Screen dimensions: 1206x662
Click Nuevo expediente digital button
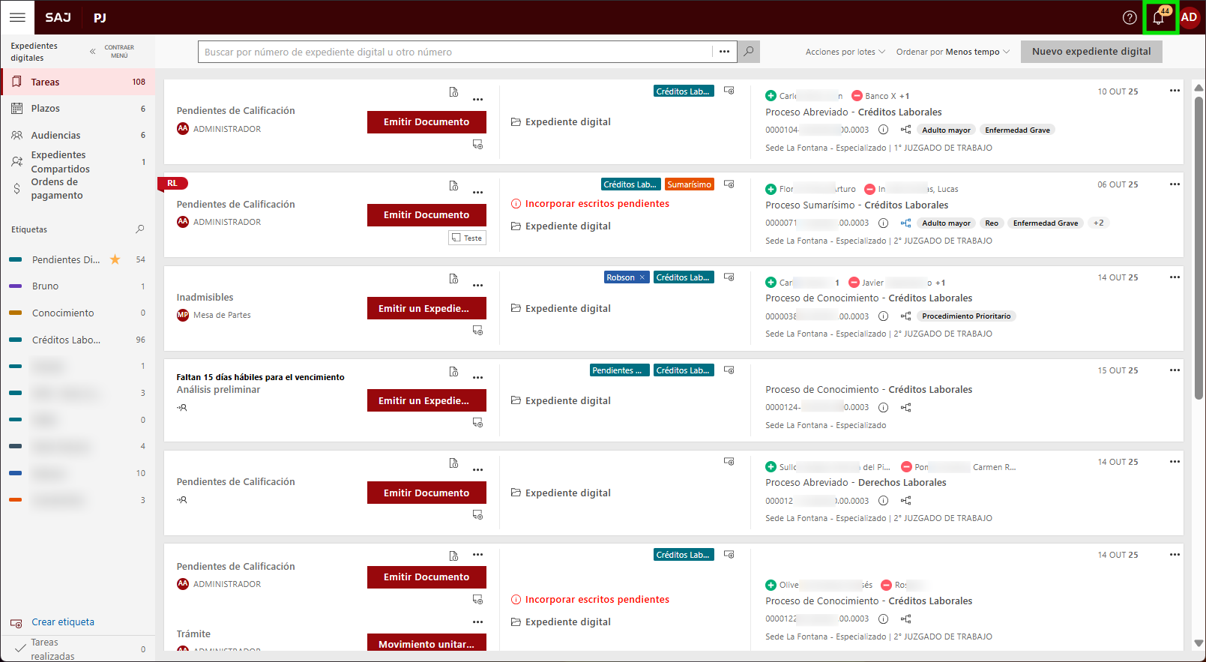[1091, 52]
